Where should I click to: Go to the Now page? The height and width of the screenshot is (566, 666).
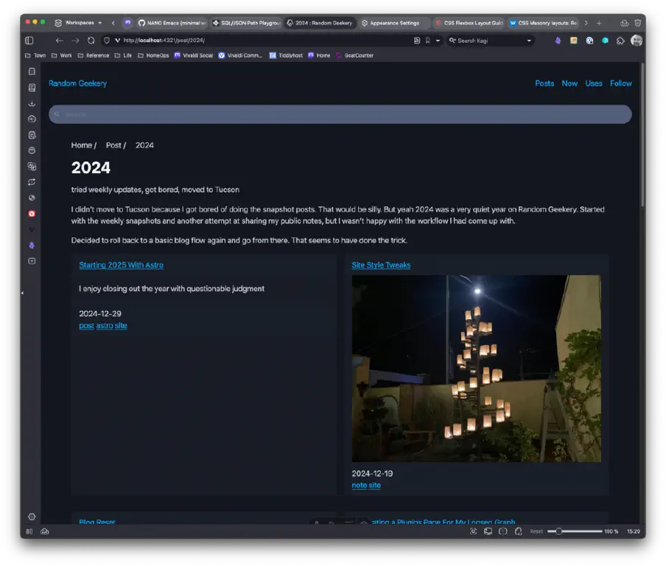(569, 83)
